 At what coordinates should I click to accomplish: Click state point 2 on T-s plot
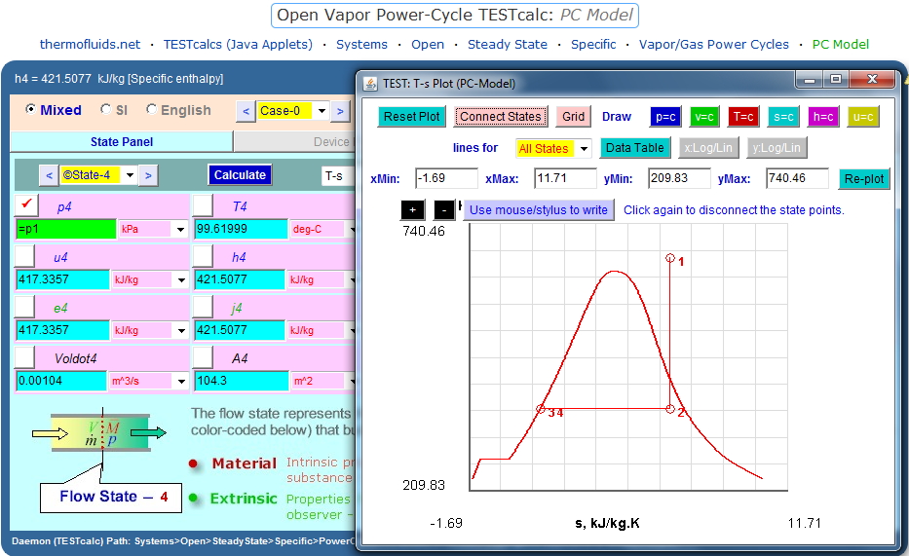[670, 410]
